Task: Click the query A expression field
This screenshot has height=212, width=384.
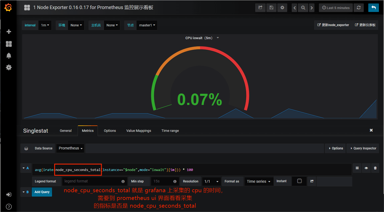Action: click(191, 170)
